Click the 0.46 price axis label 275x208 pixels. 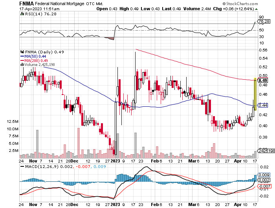[x=263, y=95]
